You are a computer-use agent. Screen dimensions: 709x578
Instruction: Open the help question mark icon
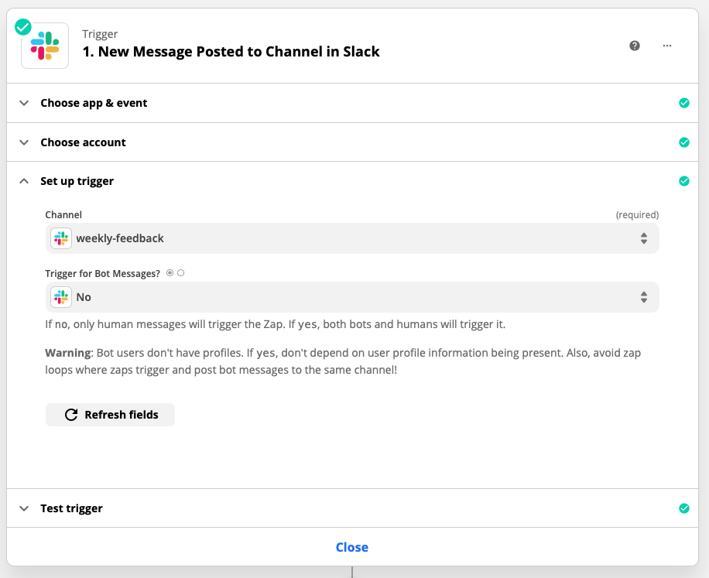tap(635, 46)
